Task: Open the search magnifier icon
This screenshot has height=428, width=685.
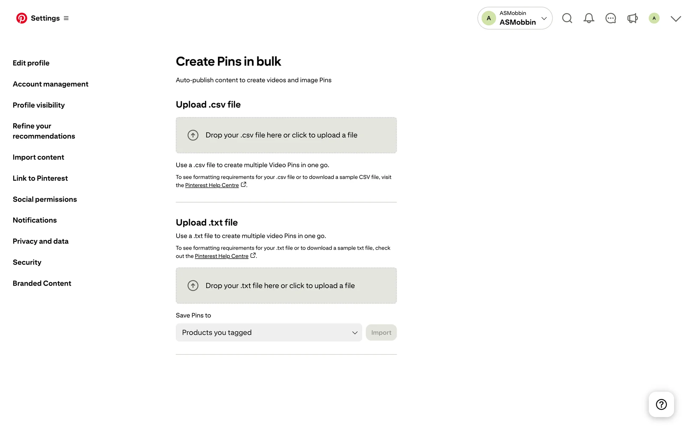Action: coord(567,18)
